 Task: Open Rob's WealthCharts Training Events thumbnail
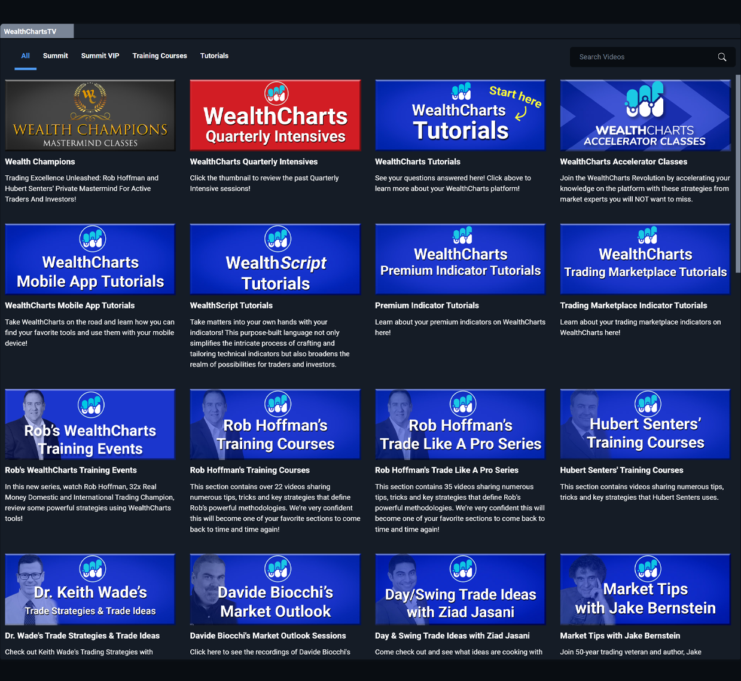90,424
